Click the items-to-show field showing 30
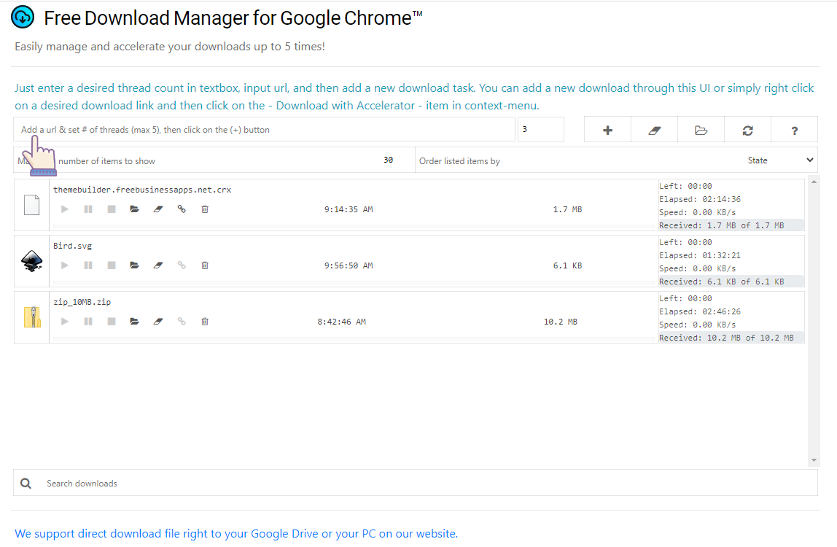 point(388,160)
